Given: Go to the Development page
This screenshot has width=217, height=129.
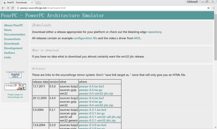Looking at the screenshot, I should click(13, 48).
